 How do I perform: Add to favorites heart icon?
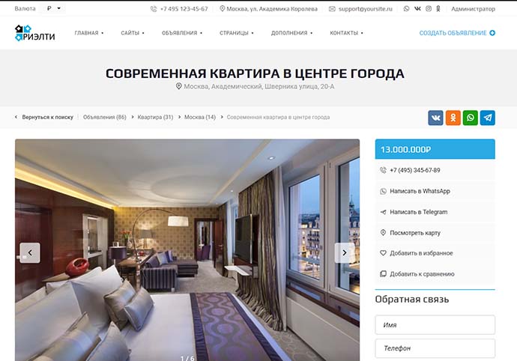tap(383, 253)
